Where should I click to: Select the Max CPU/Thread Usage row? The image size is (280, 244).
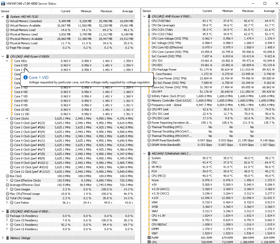tap(67, 194)
